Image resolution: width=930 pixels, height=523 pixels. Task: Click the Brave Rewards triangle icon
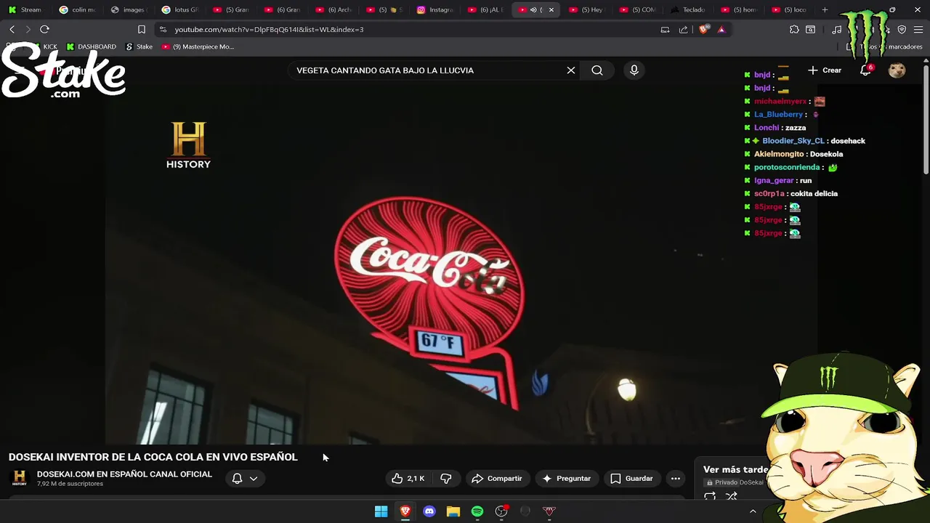[721, 30]
